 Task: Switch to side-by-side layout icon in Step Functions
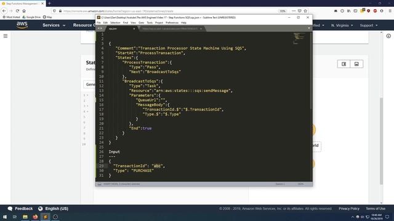tap(344, 64)
